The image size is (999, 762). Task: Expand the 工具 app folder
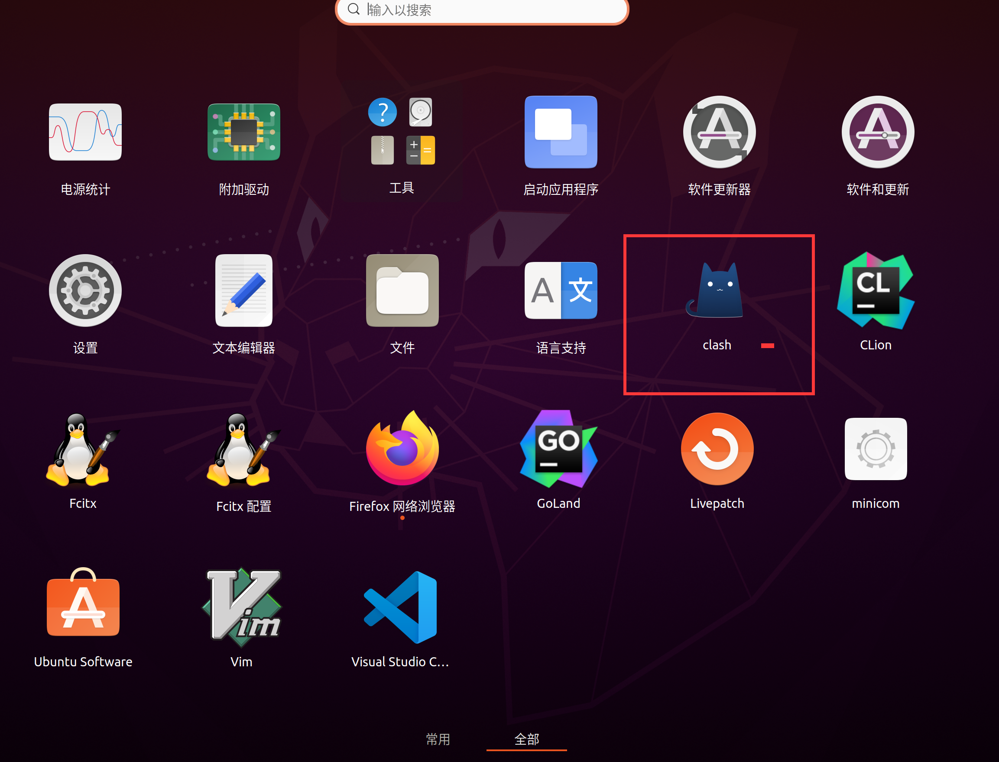402,132
